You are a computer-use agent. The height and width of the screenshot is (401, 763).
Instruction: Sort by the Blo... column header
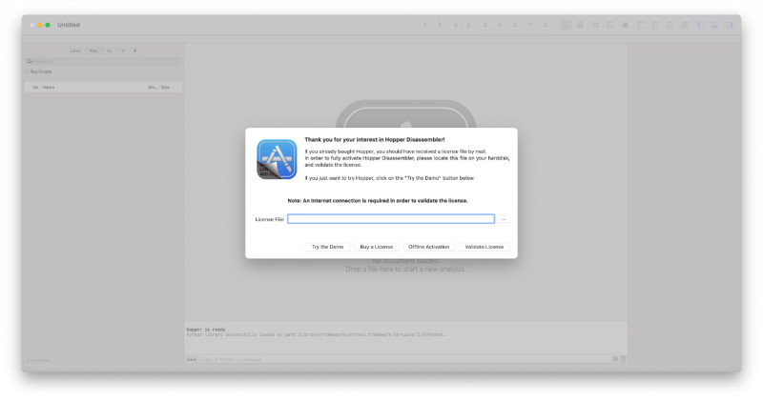pos(153,88)
